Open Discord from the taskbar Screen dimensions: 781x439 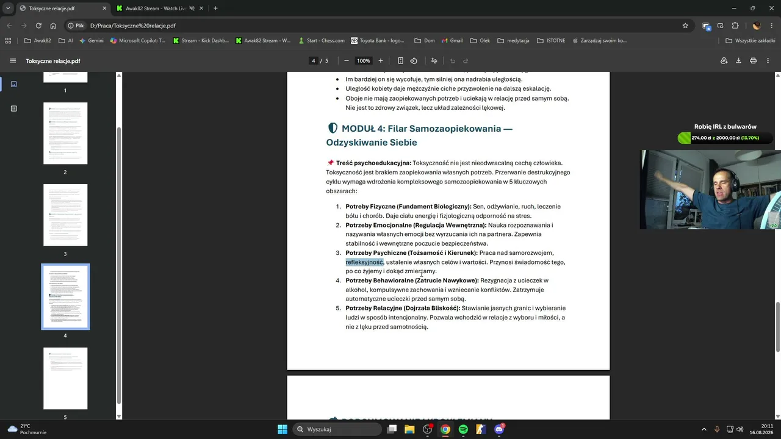pyautogui.click(x=498, y=429)
